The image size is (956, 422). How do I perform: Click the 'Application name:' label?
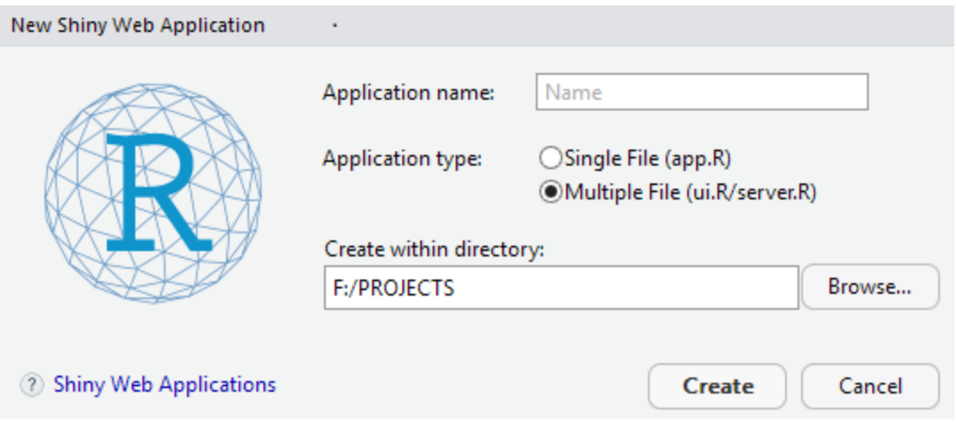pos(409,93)
